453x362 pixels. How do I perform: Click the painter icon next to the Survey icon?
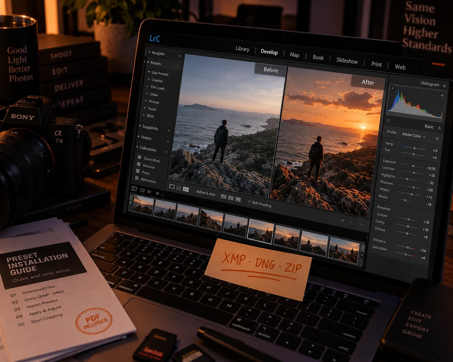[x=157, y=193]
